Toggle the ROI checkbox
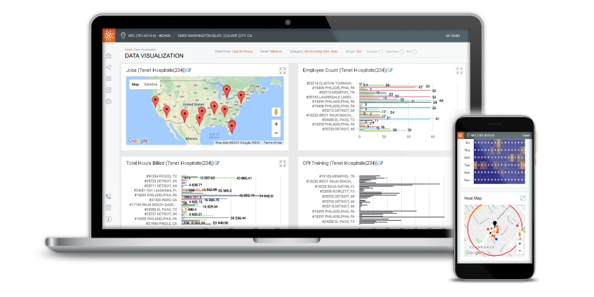The image size is (594, 297). (x=414, y=52)
